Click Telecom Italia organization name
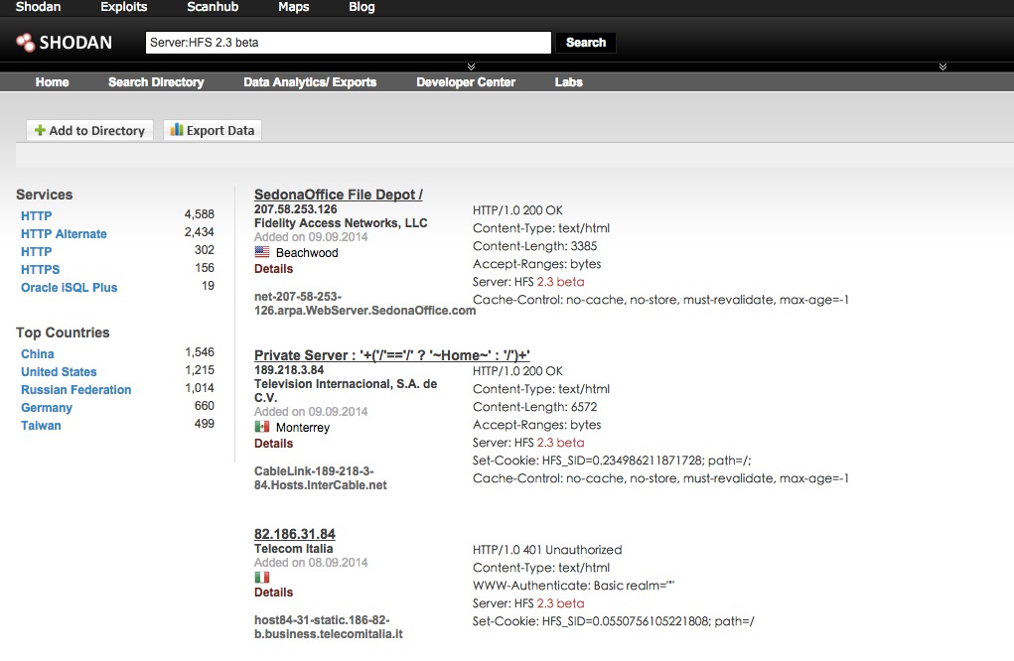The width and height of the screenshot is (1014, 661). (294, 549)
